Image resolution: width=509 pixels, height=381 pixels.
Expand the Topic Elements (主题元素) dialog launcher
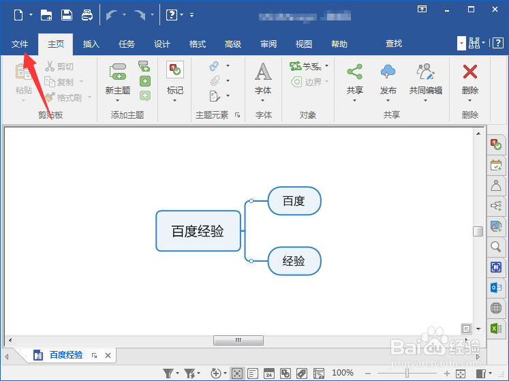click(237, 115)
